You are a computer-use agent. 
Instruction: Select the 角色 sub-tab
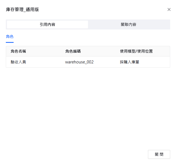(10, 36)
